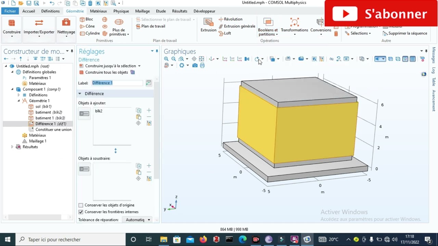This screenshot has width=438, height=246.
Task: Switch to the Matériaux ribbon tab
Action: click(x=98, y=11)
